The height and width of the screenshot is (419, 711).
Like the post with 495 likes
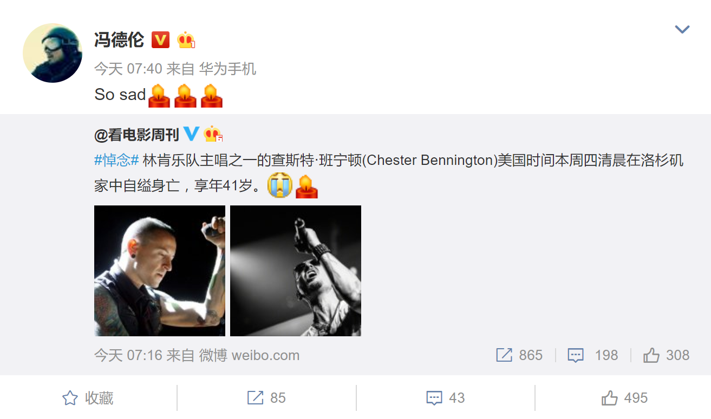click(x=624, y=398)
